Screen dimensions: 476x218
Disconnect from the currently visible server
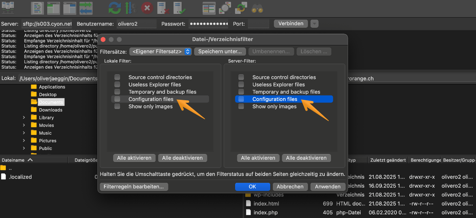click(x=163, y=8)
